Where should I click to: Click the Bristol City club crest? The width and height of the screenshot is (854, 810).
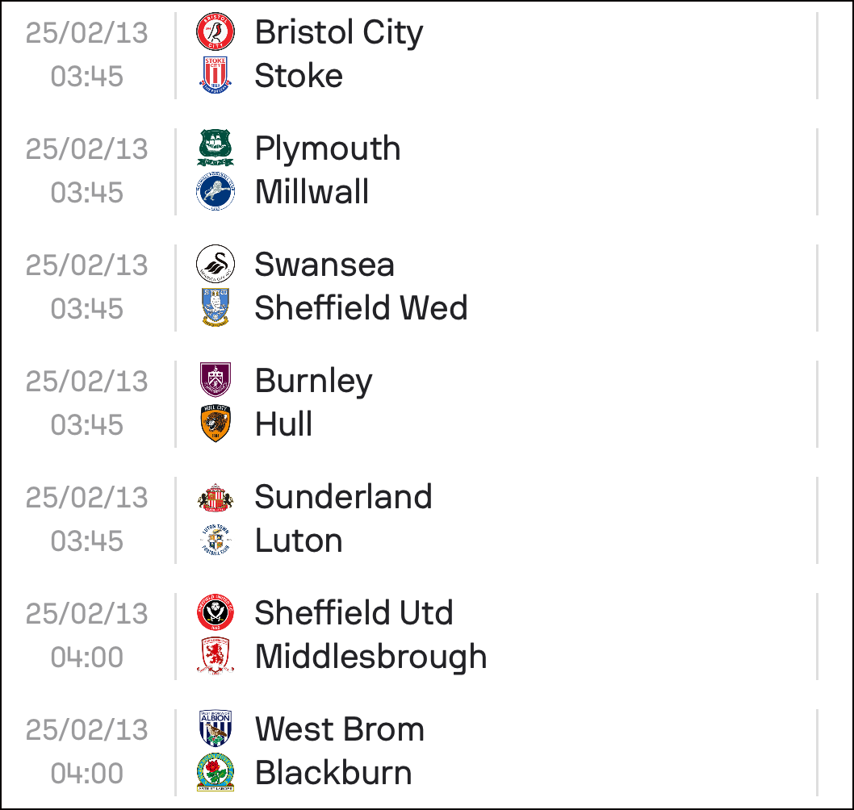coord(216,31)
